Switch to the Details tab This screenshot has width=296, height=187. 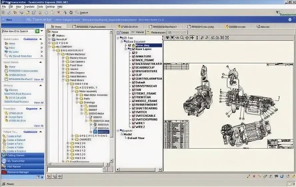(x=123, y=32)
